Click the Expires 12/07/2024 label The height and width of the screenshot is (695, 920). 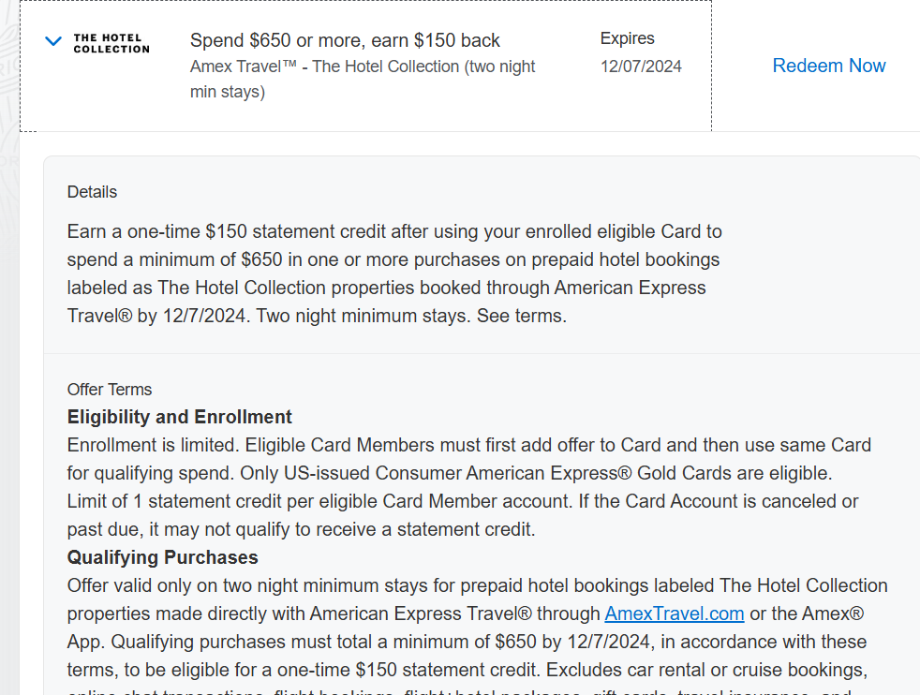point(640,52)
